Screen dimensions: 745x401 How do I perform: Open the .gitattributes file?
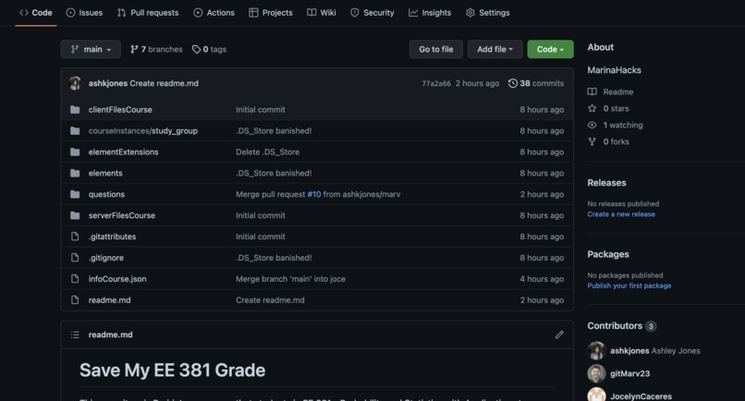click(112, 237)
